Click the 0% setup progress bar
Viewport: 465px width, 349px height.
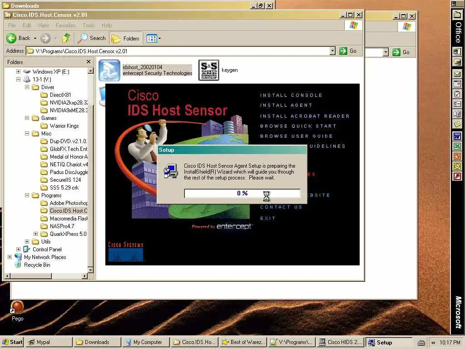click(x=242, y=193)
